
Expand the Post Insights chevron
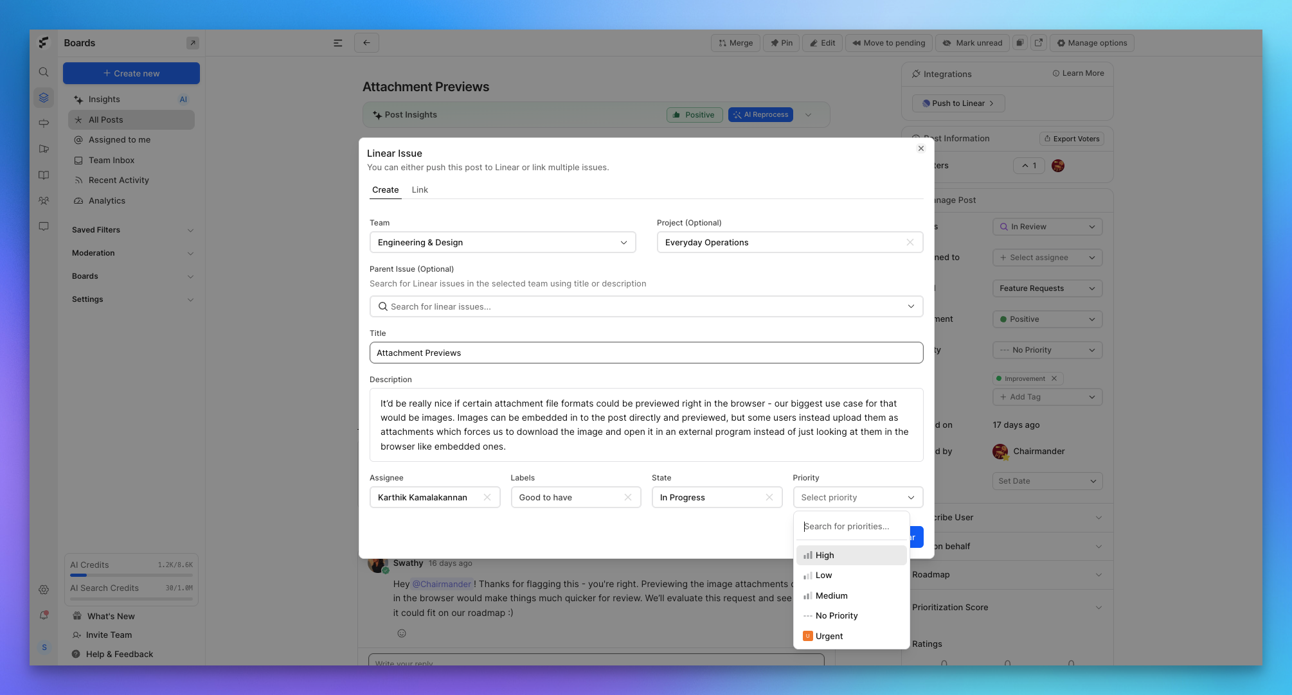click(808, 115)
